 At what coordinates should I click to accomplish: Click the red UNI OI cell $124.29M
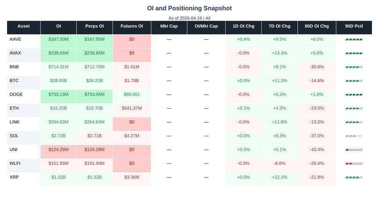pos(59,150)
